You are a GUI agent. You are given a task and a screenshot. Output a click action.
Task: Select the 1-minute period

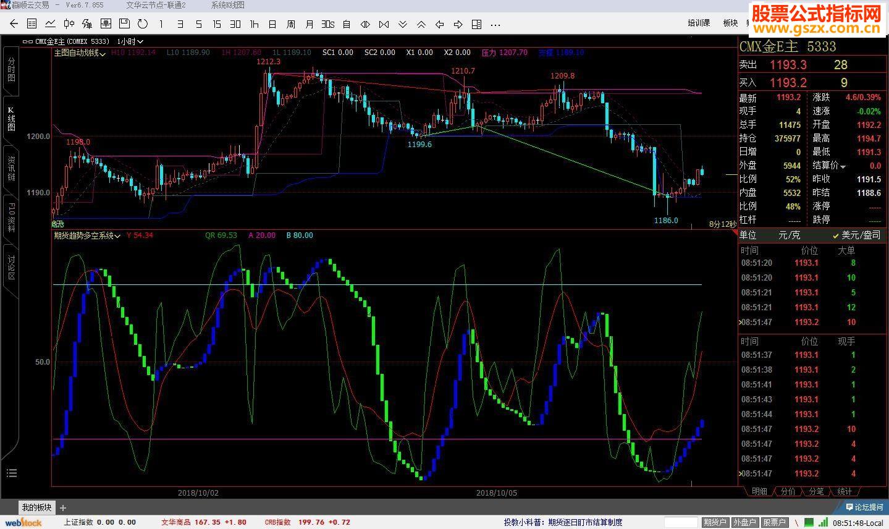pos(161,24)
